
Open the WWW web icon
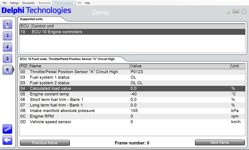(7, 129)
